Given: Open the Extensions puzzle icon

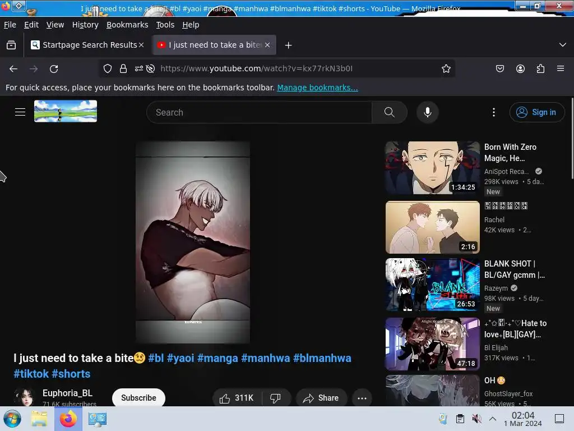Looking at the screenshot, I should click(x=540, y=68).
